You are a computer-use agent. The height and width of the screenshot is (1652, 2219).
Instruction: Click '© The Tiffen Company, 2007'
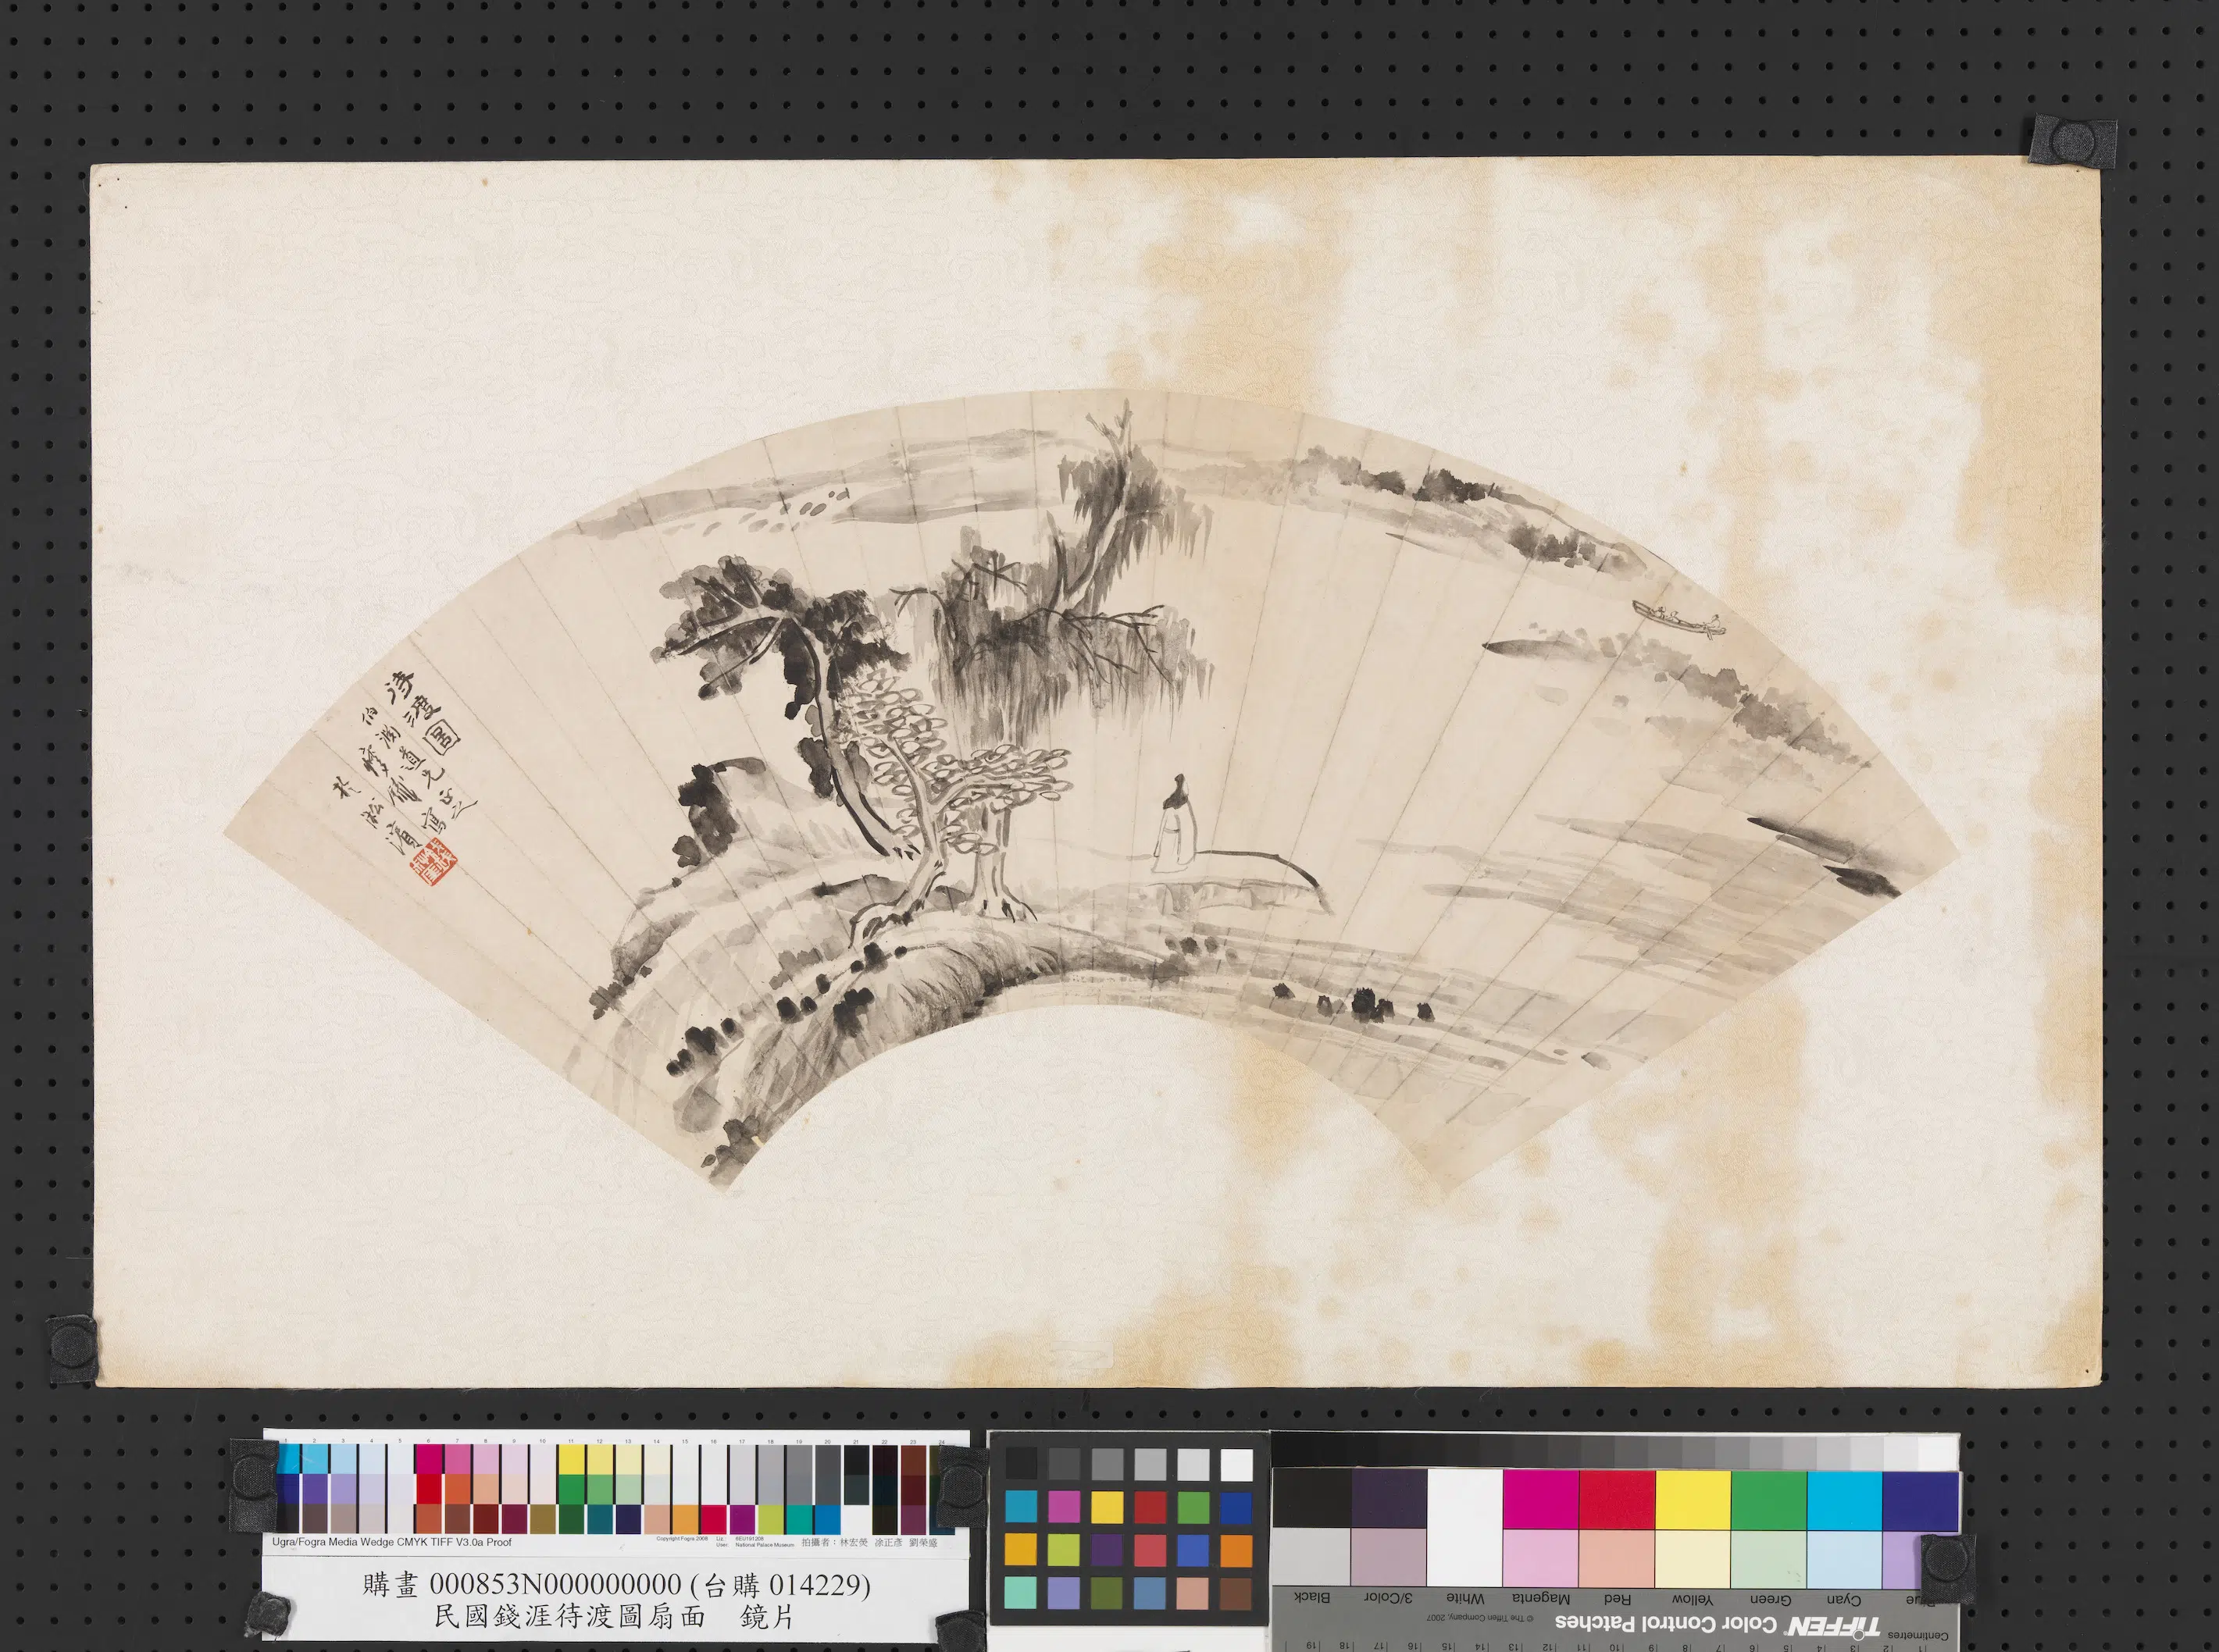tap(1482, 1616)
